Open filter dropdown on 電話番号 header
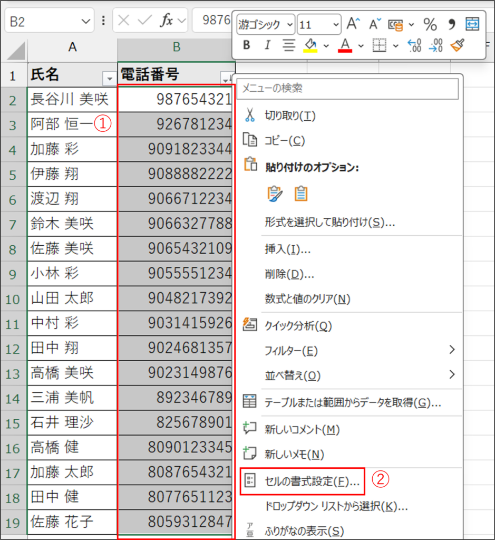 [227, 79]
